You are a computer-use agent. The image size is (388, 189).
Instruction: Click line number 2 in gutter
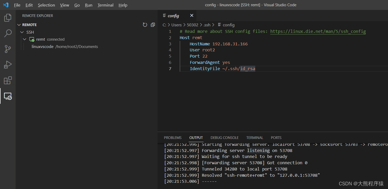coord(170,38)
